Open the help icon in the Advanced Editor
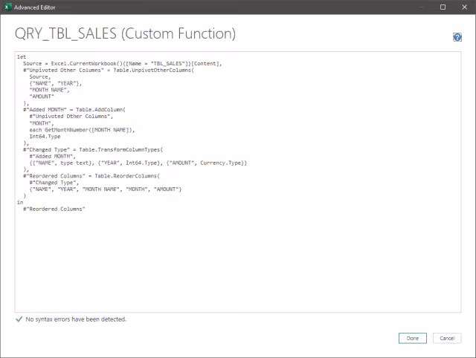The height and width of the screenshot is (358, 476). tap(457, 37)
